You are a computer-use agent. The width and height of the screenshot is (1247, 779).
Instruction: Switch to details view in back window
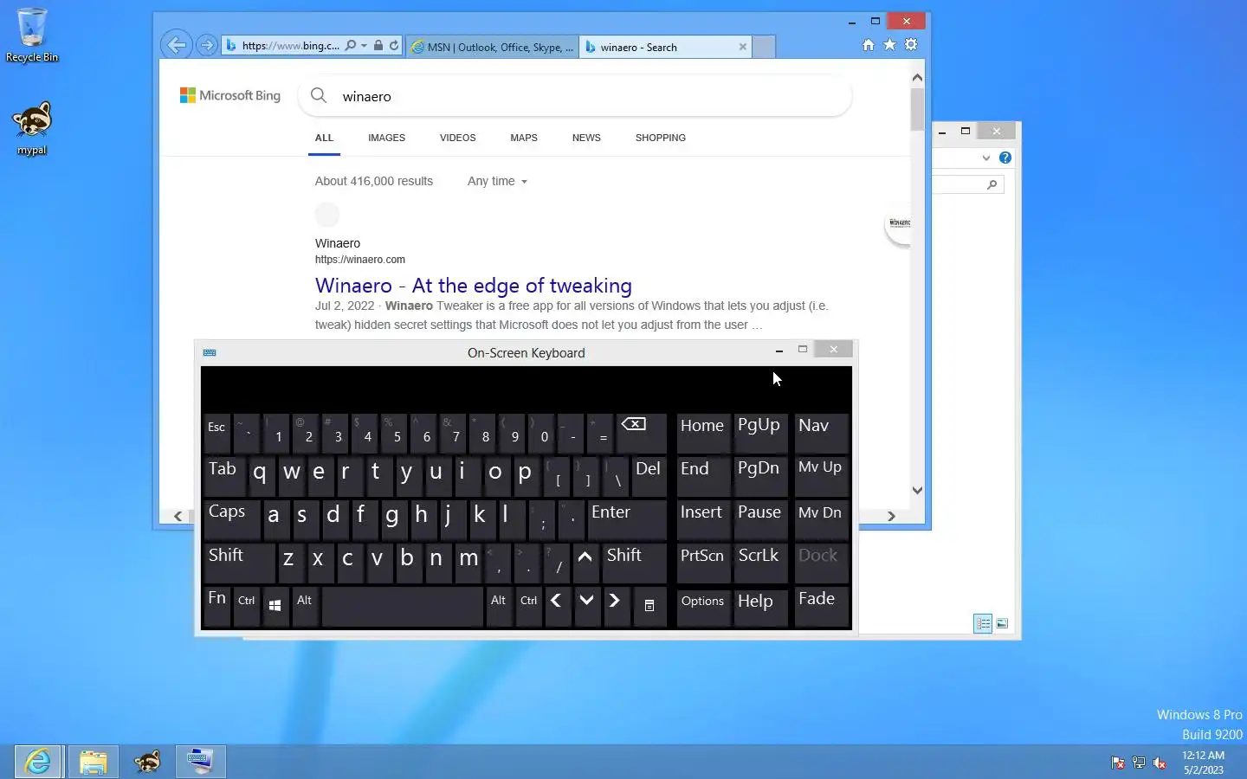(x=983, y=623)
